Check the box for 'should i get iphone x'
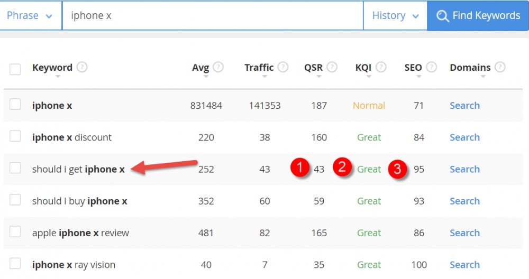 15,168
